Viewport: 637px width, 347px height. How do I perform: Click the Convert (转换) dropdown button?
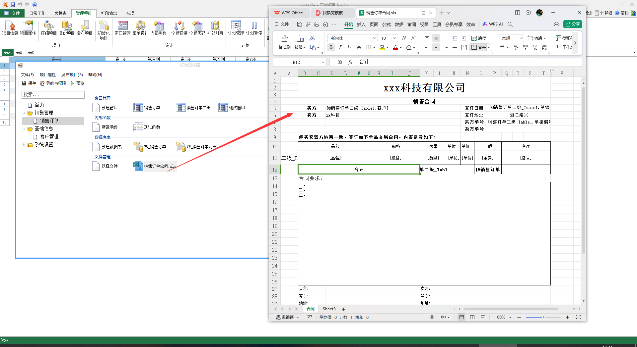point(537,38)
